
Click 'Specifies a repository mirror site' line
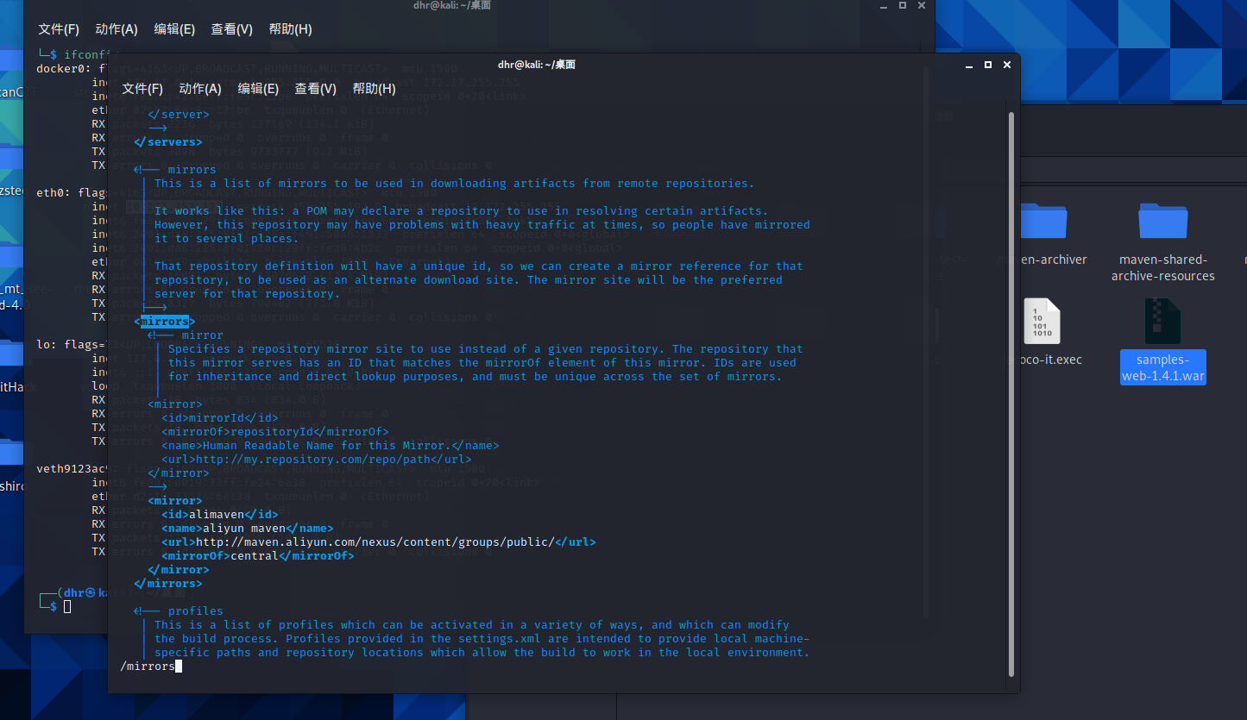(486, 349)
